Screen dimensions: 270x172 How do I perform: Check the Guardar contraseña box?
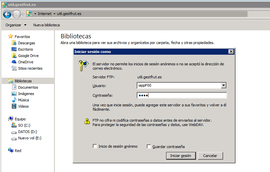(x=149, y=146)
